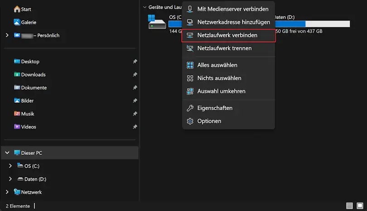The width and height of the screenshot is (367, 211).
Task: Click the Desktop folder icon
Action: 17,61
